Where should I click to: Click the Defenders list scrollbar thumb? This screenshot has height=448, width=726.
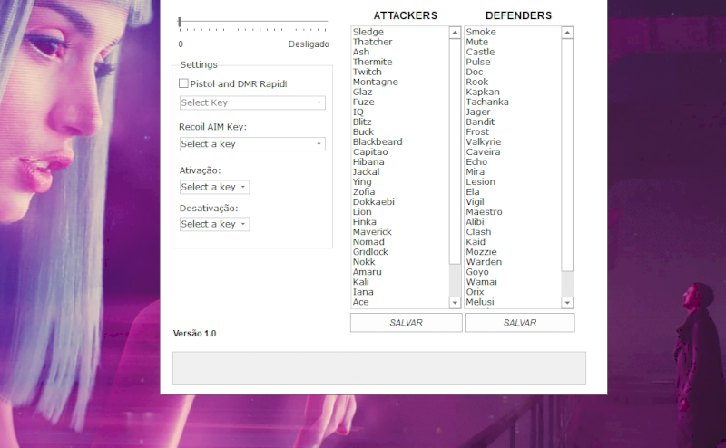point(568,155)
